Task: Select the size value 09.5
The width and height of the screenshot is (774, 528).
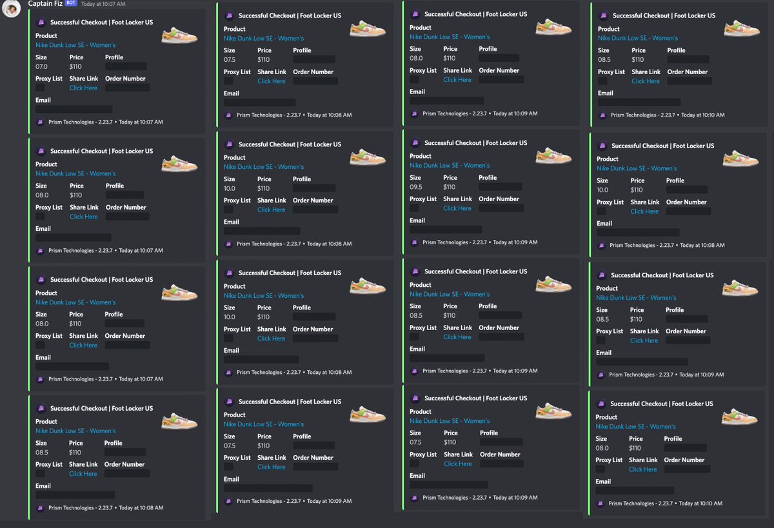Action: 416,187
